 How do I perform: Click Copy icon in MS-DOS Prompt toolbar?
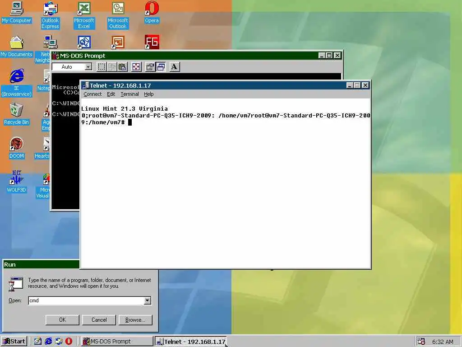[x=112, y=67]
